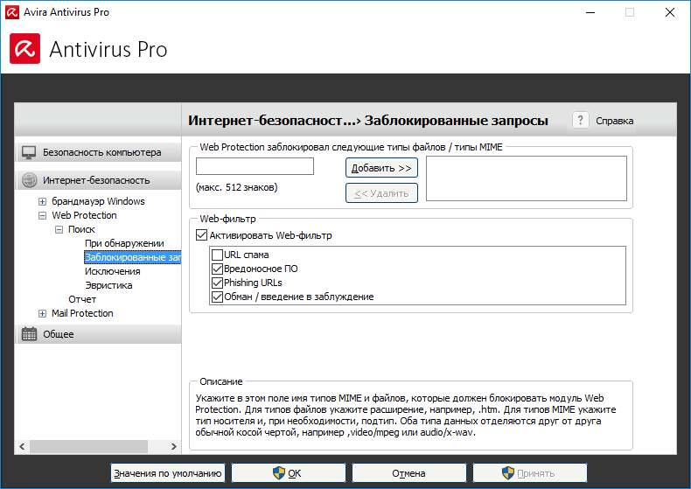
Task: Collapse the Поиск tree node
Action: [59, 229]
